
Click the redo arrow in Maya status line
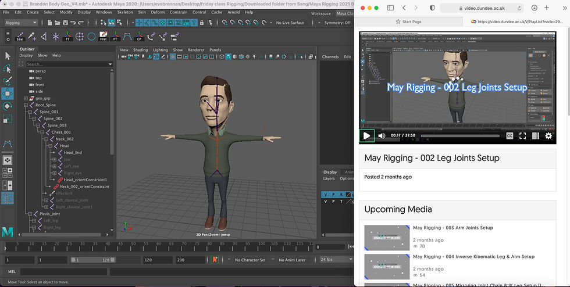tap(81, 23)
